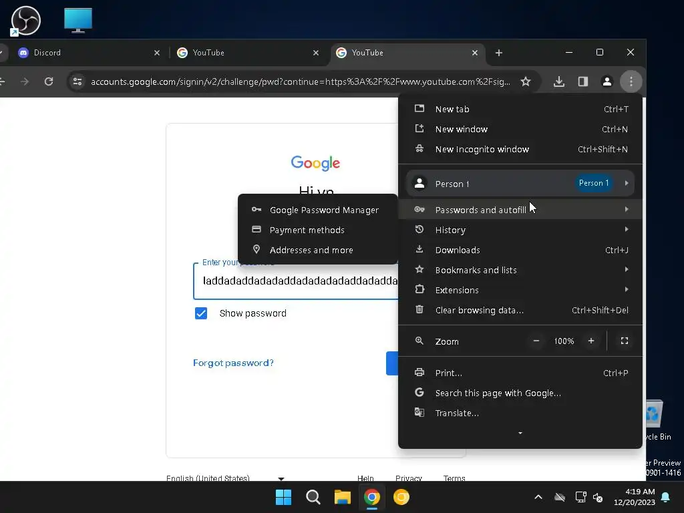Click the OBS Studio desktop shortcut
Viewport: 684px width, 513px height.
coord(26,21)
